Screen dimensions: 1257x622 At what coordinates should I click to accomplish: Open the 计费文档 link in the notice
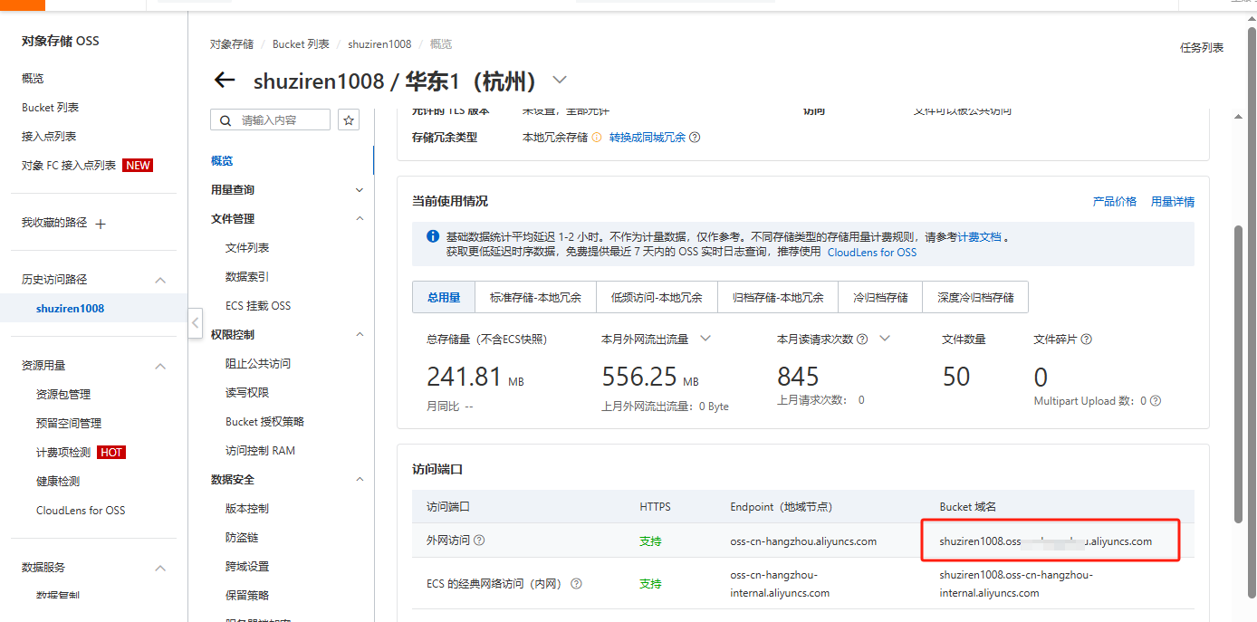click(980, 237)
